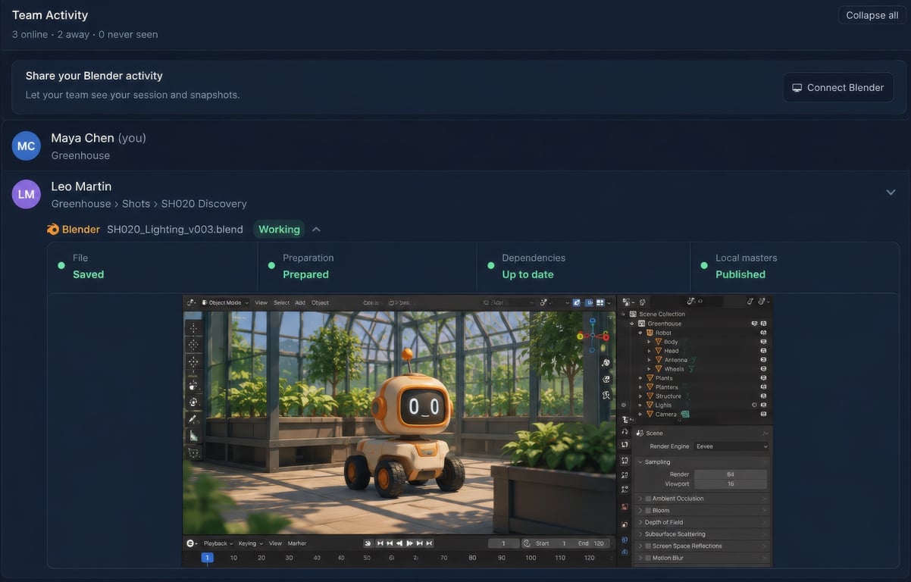Click the Scene Collection icon in outliner
Viewport: 911px width, 582px height.
(x=633, y=314)
